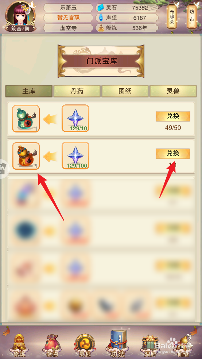Tap the 129/100 blue star crystal cost
Image resolution: width=202 pixels, height=359 pixels.
pos(75,156)
